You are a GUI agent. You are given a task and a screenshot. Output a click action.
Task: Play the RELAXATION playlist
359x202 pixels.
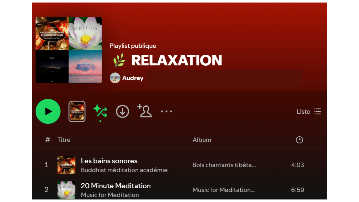tap(48, 111)
